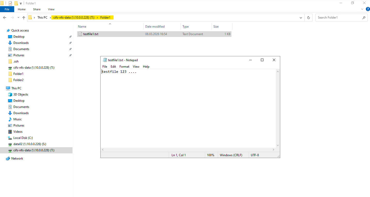Maximize the Notepad window
This screenshot has width=370, height=197.
click(262, 60)
